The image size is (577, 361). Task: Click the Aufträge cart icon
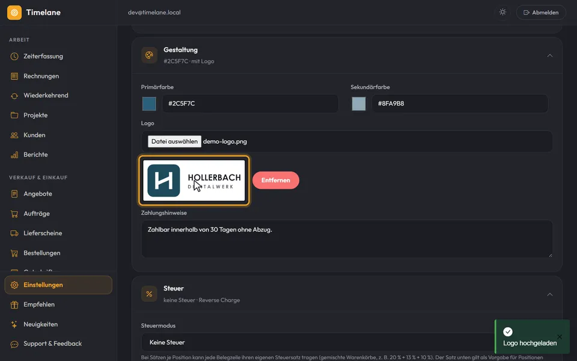pos(14,214)
